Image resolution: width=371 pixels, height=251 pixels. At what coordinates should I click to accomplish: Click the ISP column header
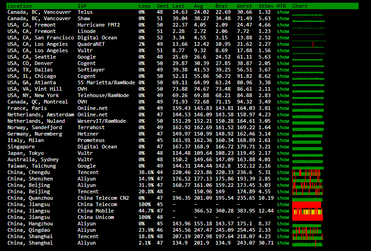(x=82, y=6)
